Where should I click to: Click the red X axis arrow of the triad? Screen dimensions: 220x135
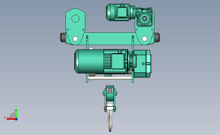tap(11, 119)
